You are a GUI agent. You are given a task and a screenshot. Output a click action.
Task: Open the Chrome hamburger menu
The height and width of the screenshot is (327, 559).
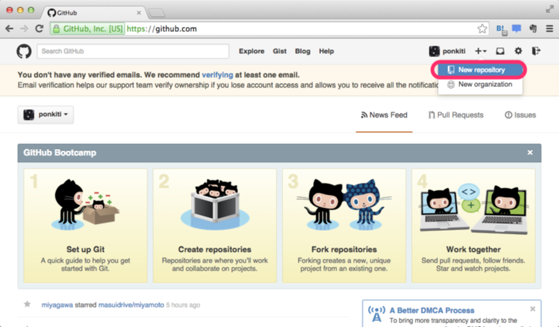550,29
